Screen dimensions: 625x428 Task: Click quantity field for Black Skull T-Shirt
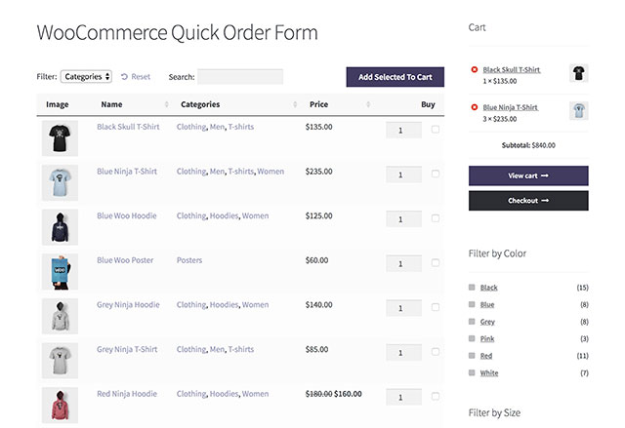click(403, 130)
